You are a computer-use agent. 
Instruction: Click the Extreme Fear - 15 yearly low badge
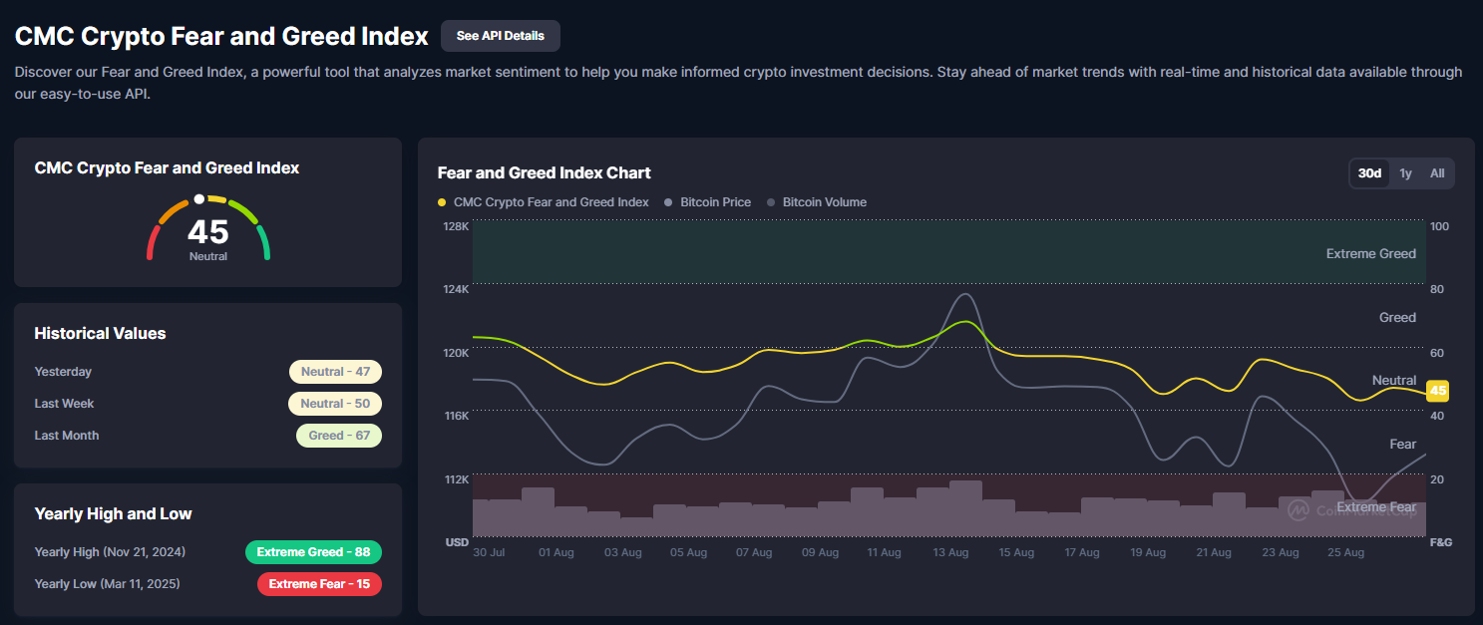point(319,584)
